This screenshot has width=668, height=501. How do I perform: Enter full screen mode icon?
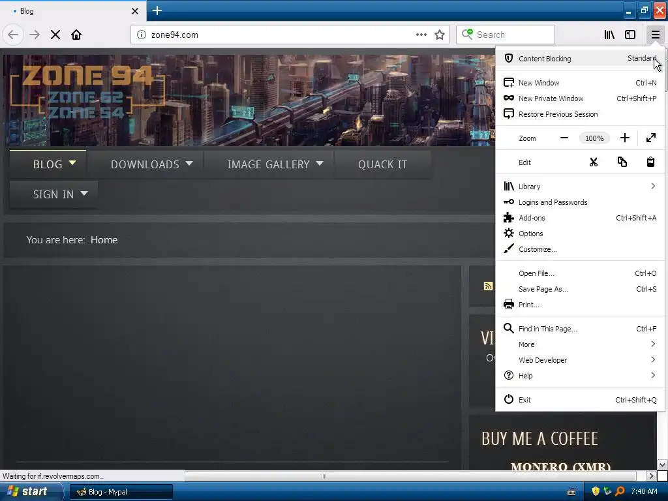tap(651, 138)
